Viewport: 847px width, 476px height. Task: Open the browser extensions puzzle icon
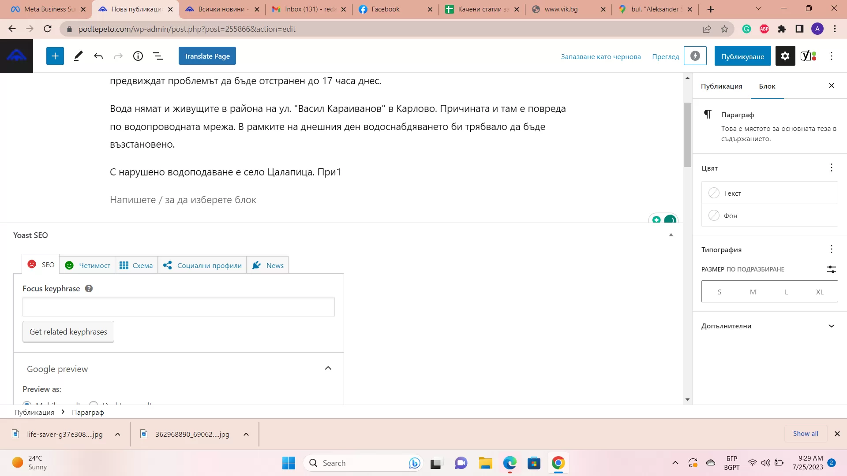[x=782, y=29]
